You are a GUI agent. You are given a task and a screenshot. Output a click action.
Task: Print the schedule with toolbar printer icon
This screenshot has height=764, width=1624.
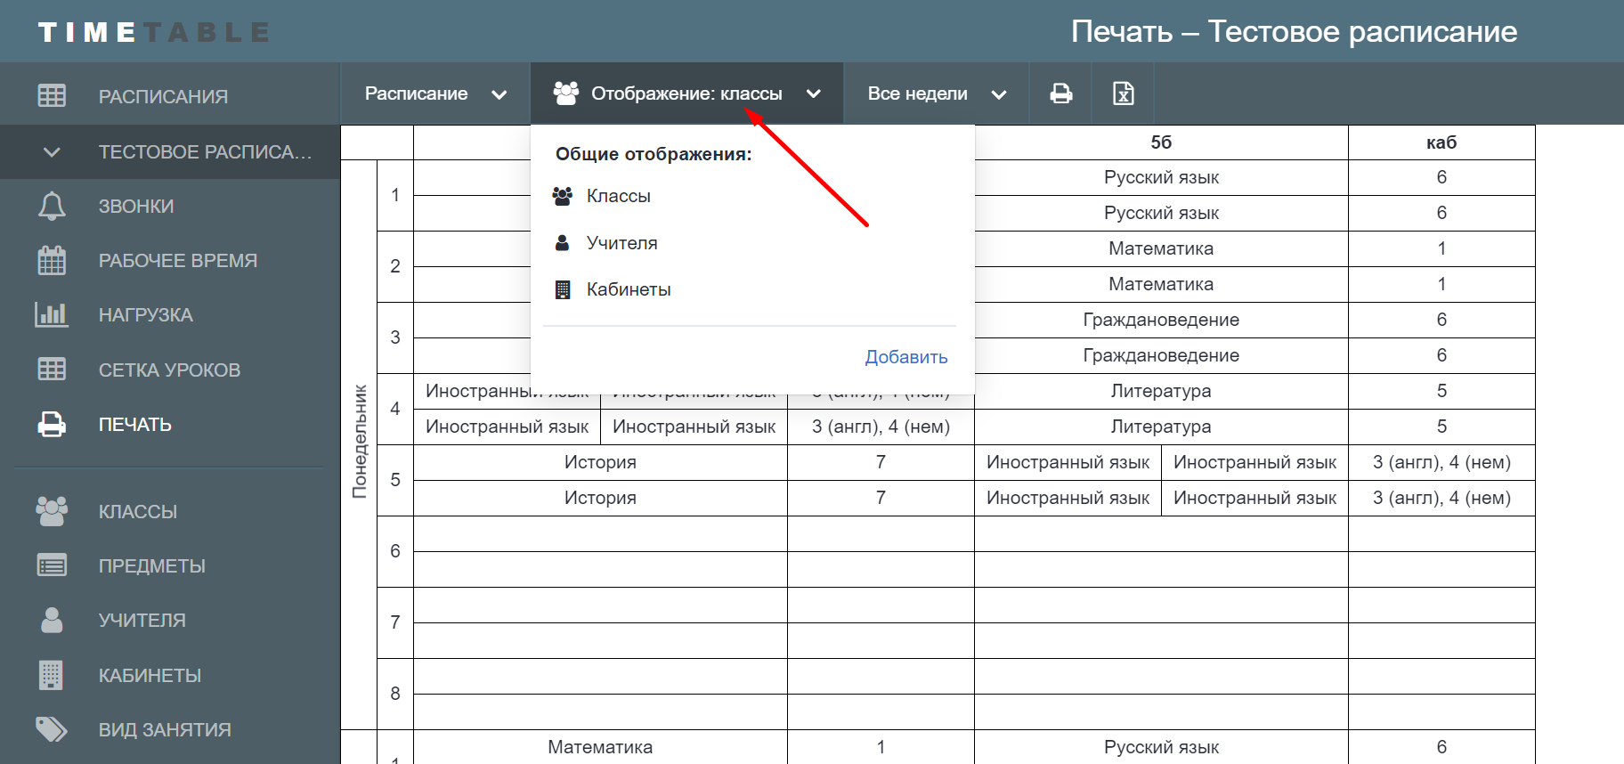[1061, 93]
